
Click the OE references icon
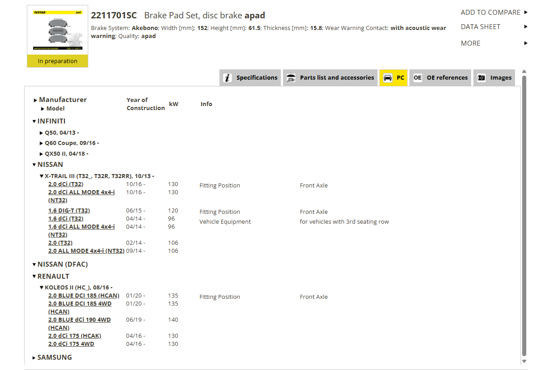click(x=417, y=78)
